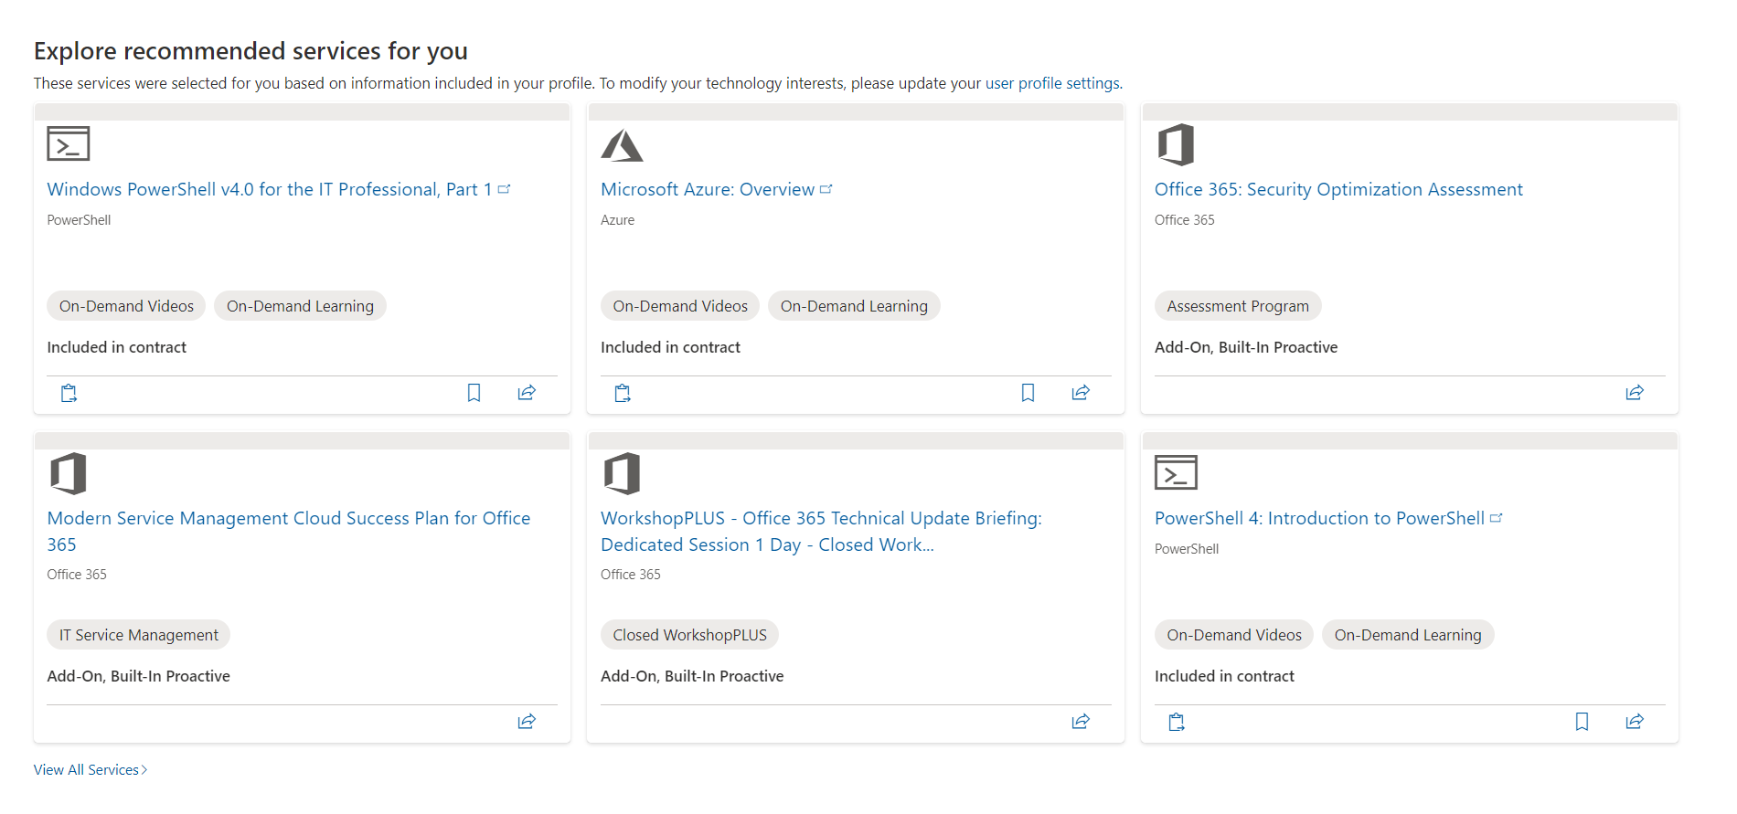This screenshot has width=1737, height=814.
Task: Click the Office icon on Modern Service Management card
Action: pos(69,473)
